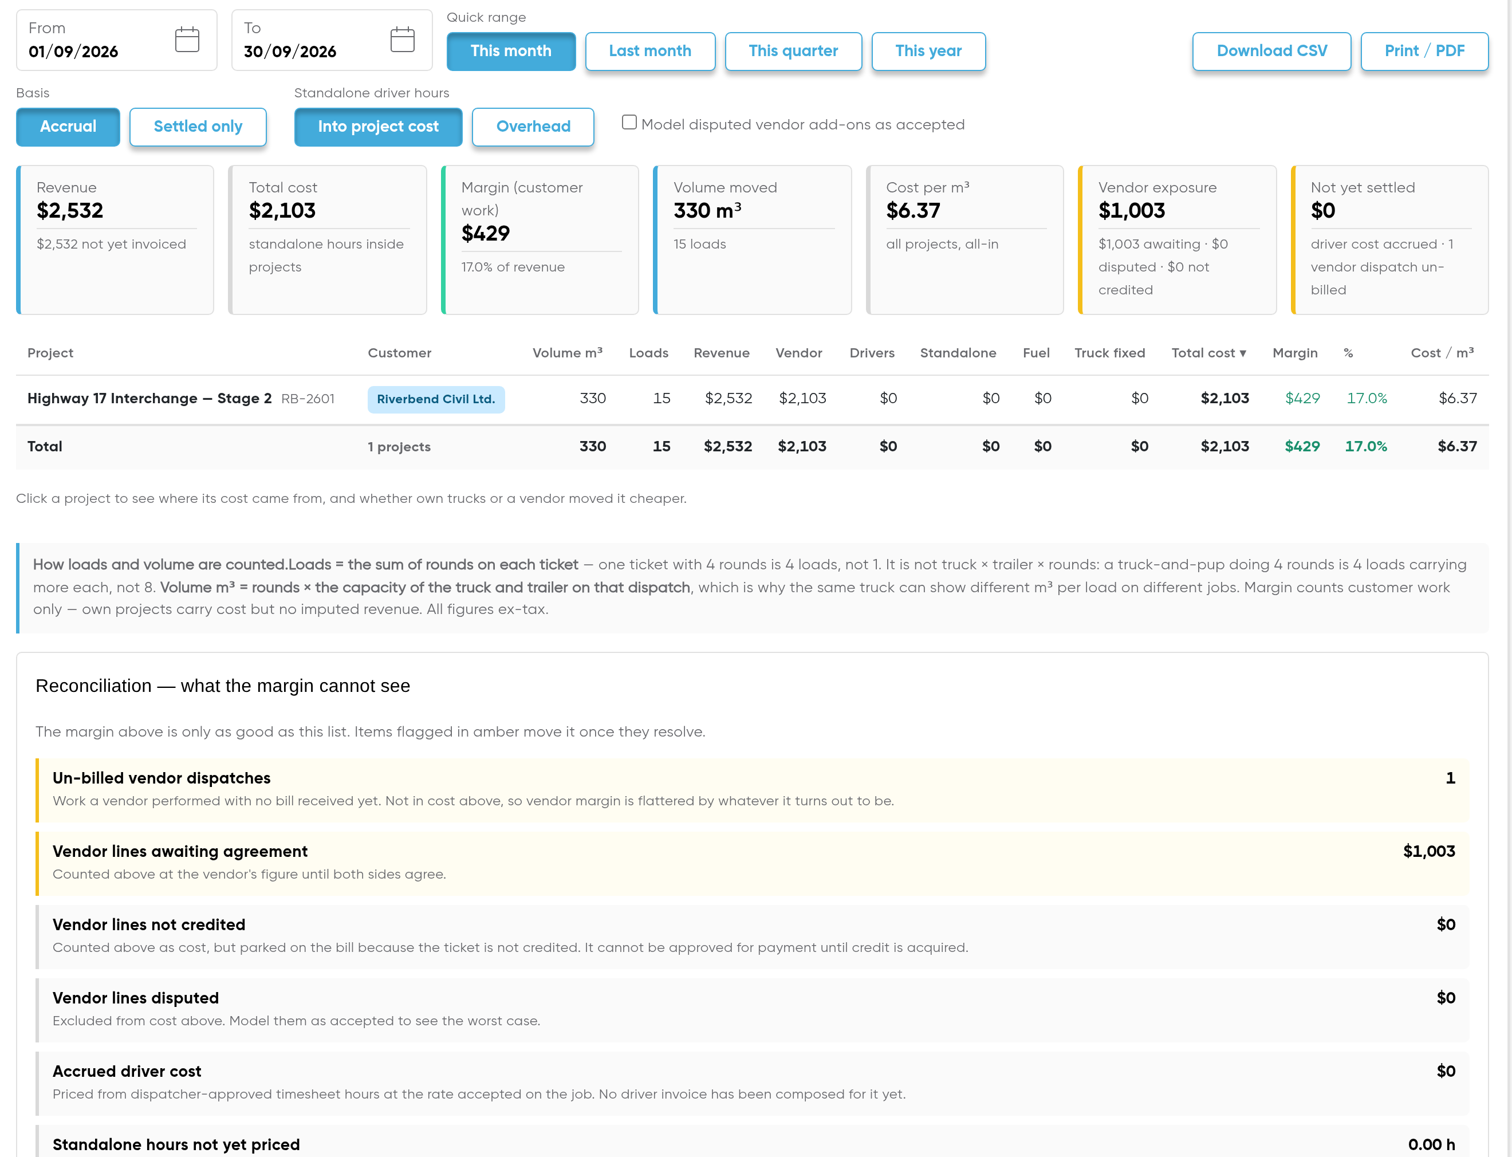The height and width of the screenshot is (1157, 1512).
Task: Set standalone hours Into project cost
Action: (378, 127)
